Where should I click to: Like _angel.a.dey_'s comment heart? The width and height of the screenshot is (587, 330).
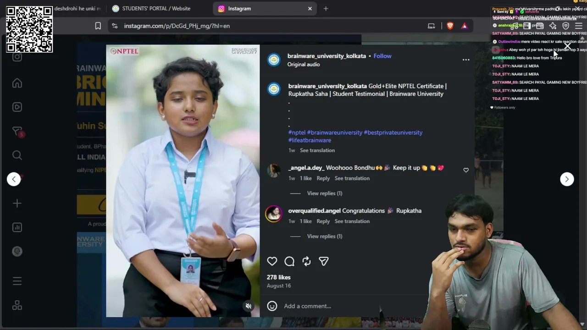(466, 170)
